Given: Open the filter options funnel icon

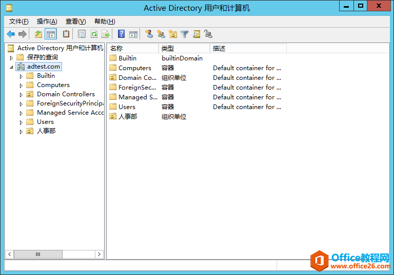Looking at the screenshot, I should click(x=185, y=34).
